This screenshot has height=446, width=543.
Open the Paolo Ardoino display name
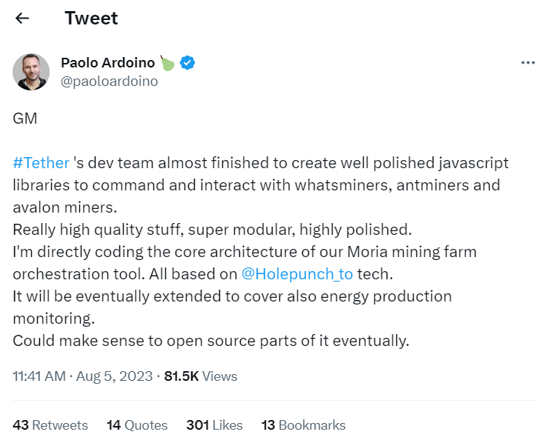[x=107, y=63]
